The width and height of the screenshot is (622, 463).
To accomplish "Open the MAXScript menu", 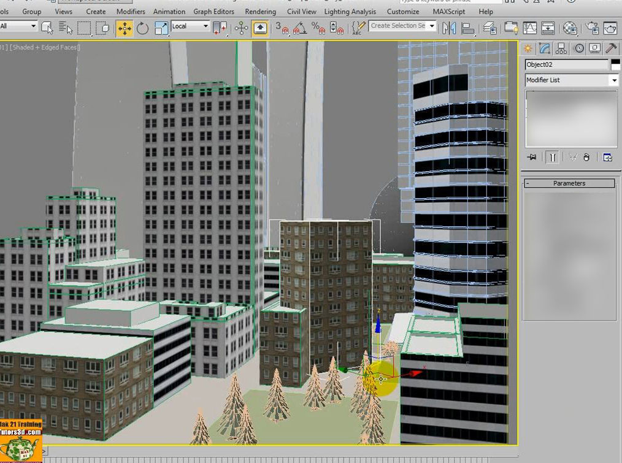I will pyautogui.click(x=448, y=12).
